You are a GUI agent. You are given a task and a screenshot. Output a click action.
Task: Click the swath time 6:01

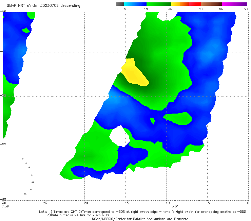175,206
